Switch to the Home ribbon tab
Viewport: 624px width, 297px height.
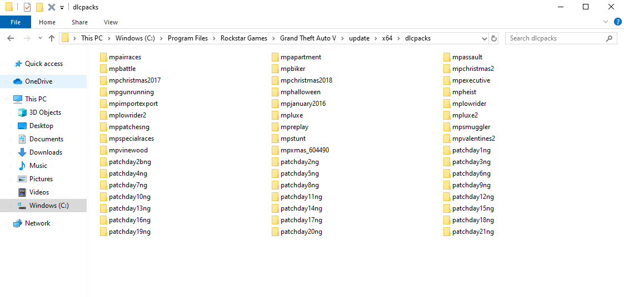click(x=47, y=22)
